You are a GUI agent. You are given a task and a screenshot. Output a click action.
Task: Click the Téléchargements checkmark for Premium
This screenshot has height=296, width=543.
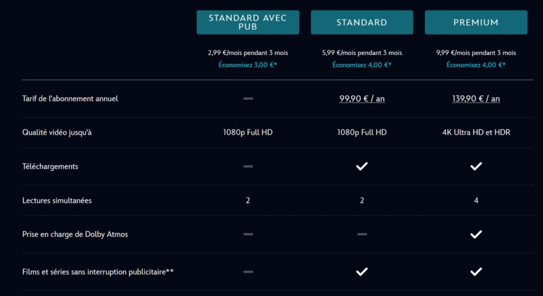click(476, 166)
